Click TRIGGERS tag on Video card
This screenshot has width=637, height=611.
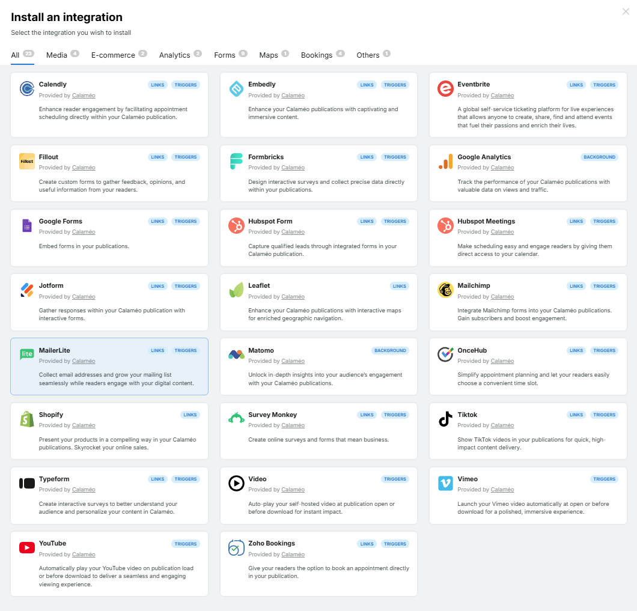pos(395,479)
